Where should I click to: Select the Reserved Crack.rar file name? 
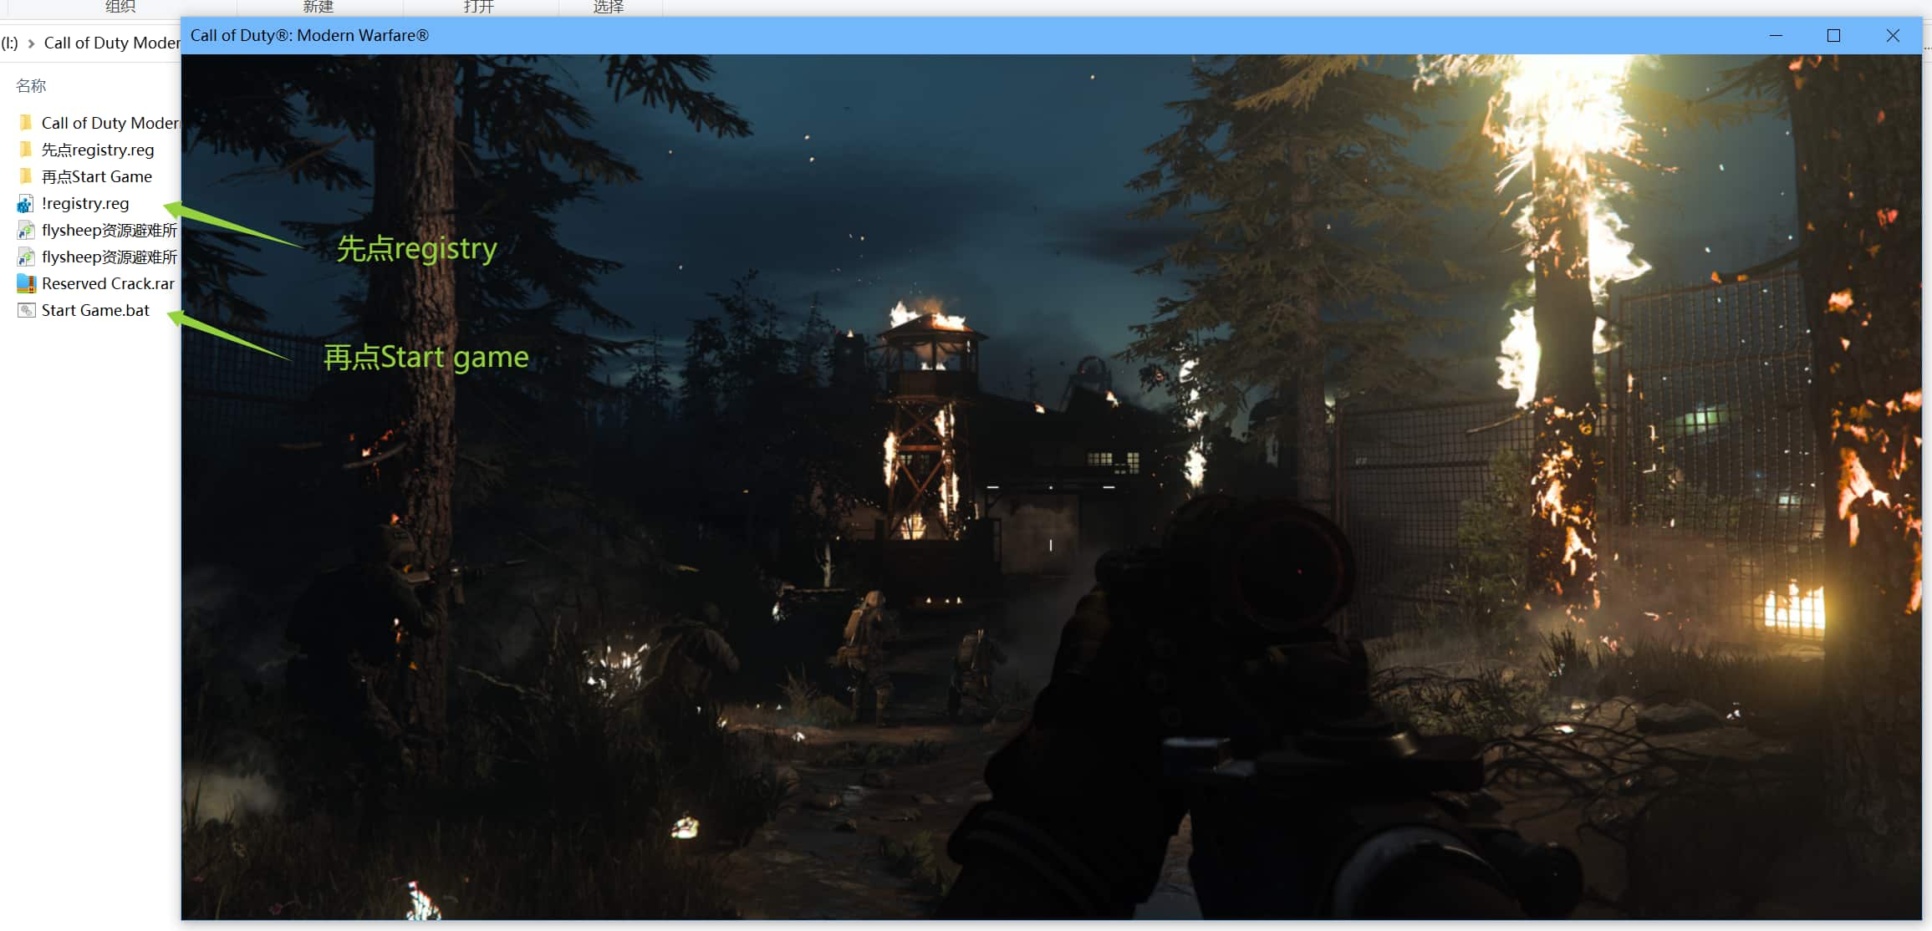tap(108, 283)
